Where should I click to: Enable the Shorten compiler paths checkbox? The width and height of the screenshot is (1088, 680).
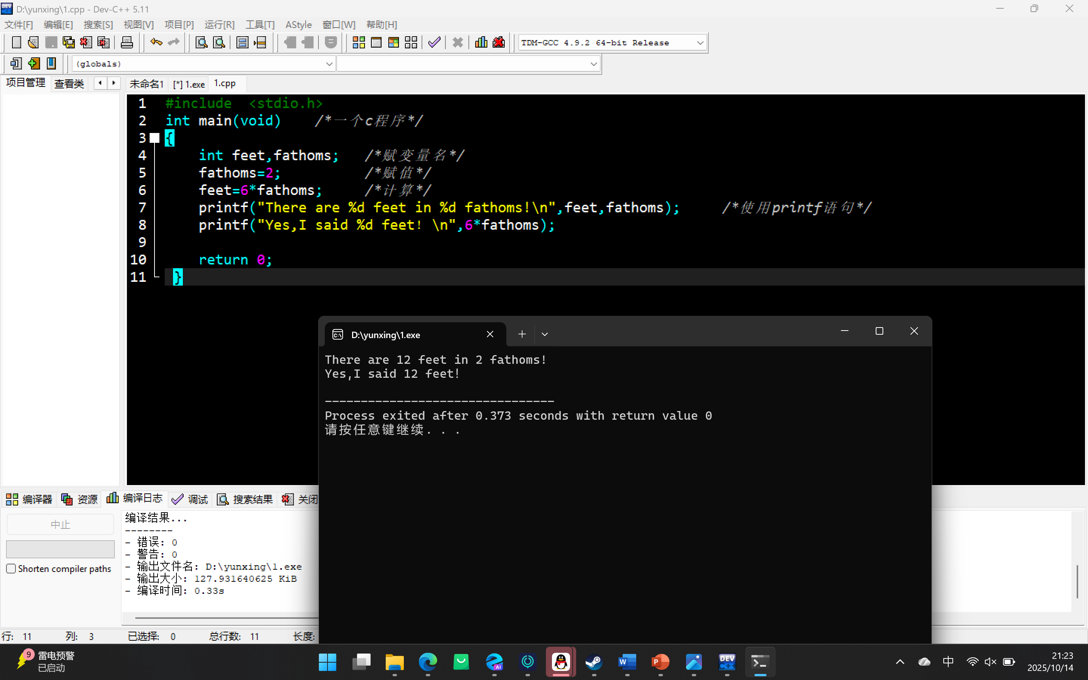click(11, 569)
